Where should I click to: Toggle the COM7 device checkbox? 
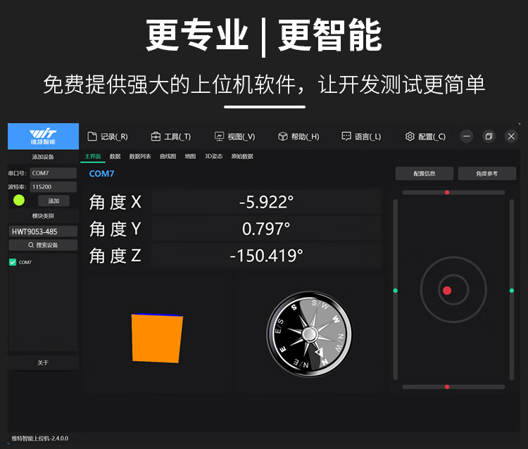coord(13,262)
